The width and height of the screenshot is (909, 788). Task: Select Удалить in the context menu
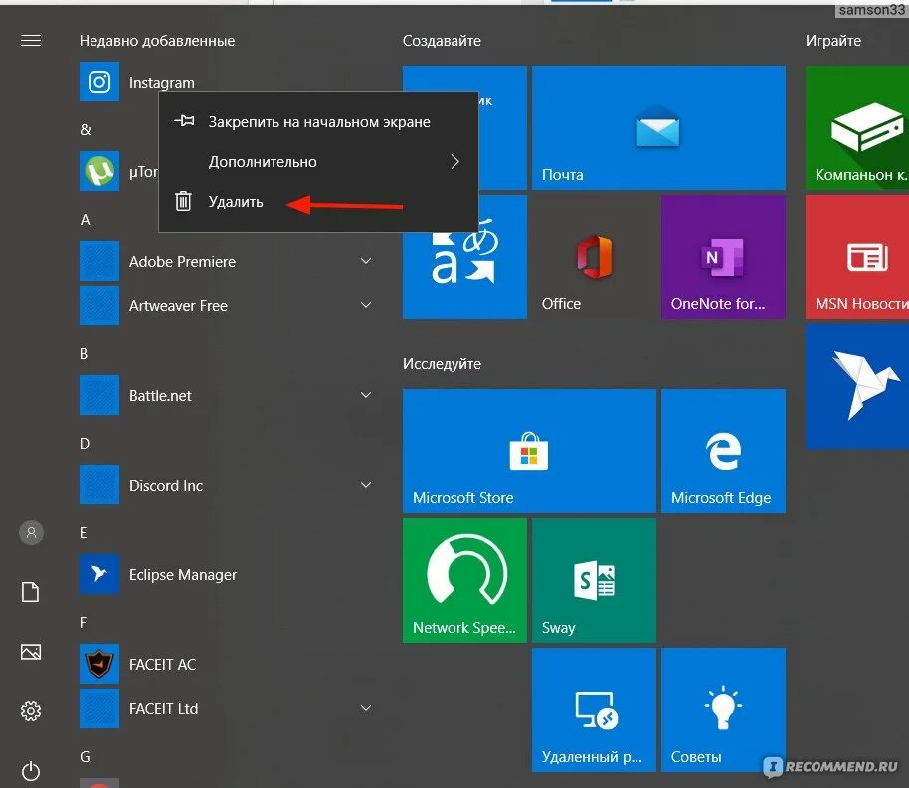tap(238, 200)
